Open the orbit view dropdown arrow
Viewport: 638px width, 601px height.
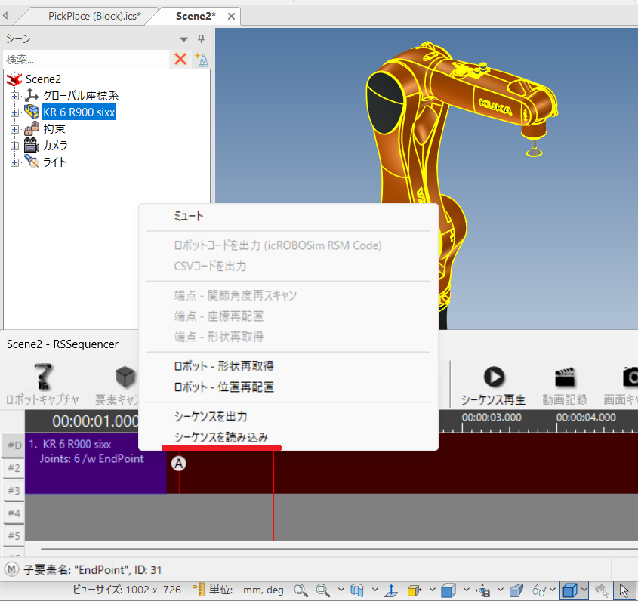(375, 590)
